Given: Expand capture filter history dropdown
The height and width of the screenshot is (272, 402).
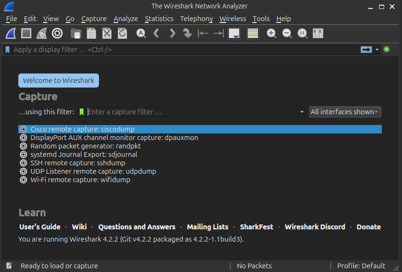Looking at the screenshot, I should point(302,112).
